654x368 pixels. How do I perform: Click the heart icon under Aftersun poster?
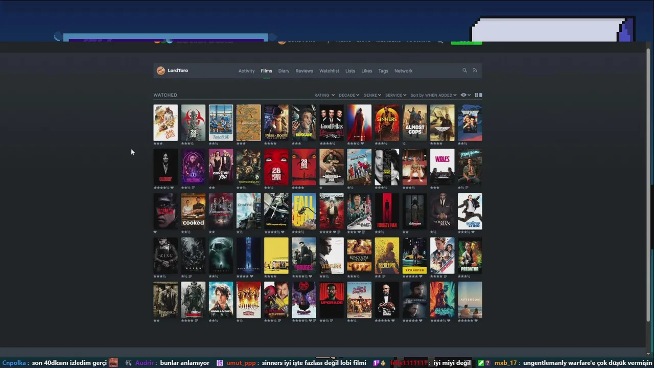476,320
